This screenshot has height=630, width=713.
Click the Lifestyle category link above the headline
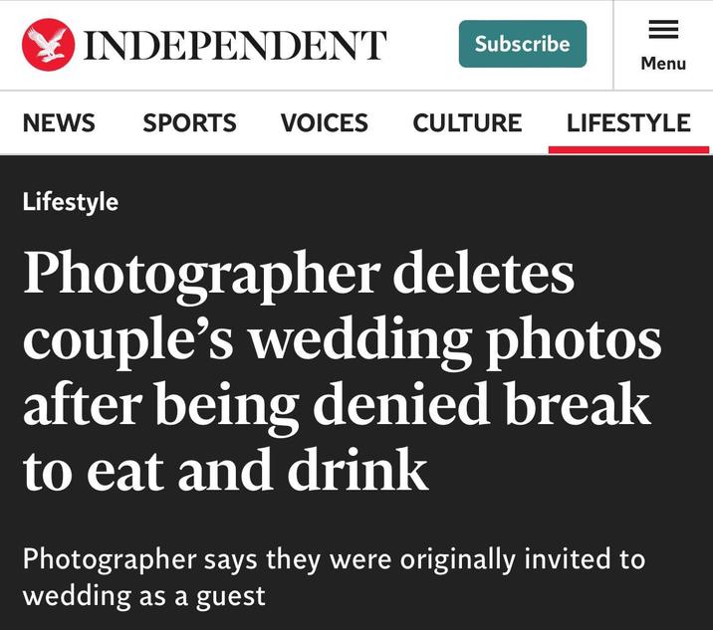point(71,202)
